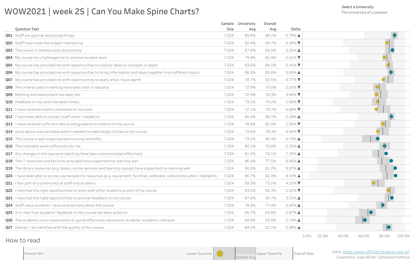Open the Select a University dropdown
This screenshot has width=414, height=263.
pos(364,12)
